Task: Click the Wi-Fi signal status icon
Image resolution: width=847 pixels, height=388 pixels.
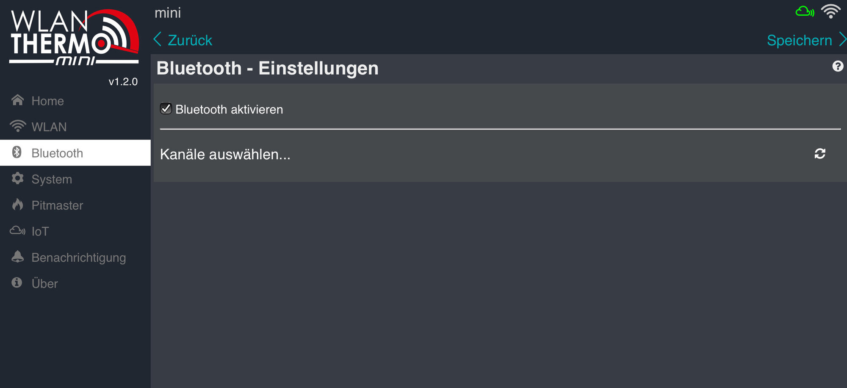Action: [x=830, y=11]
